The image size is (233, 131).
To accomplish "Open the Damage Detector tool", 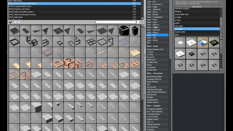I will point(157,79).
